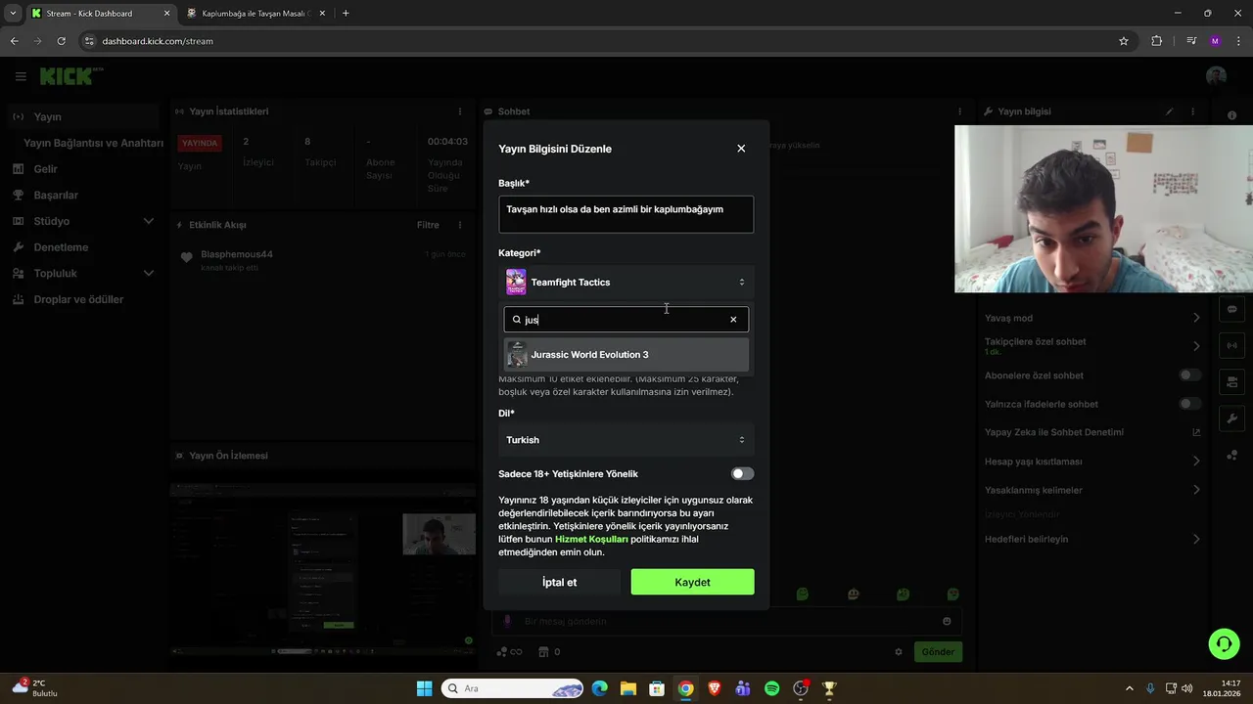This screenshot has width=1253, height=704.
Task: Select Jurassic World Evolution 3 result
Action: coord(626,355)
